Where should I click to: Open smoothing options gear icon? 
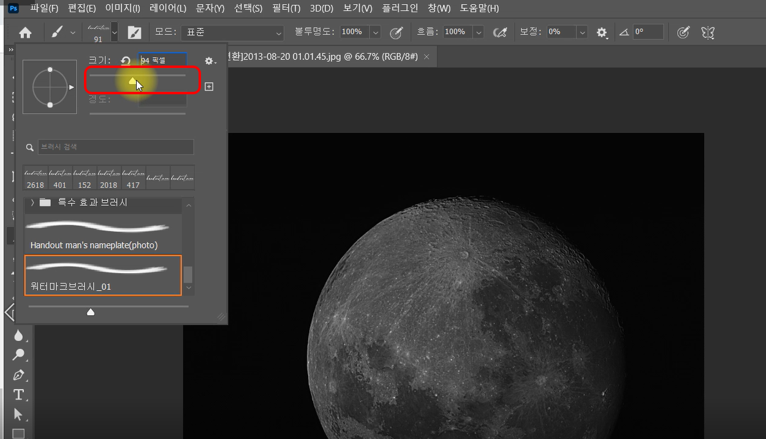click(602, 32)
